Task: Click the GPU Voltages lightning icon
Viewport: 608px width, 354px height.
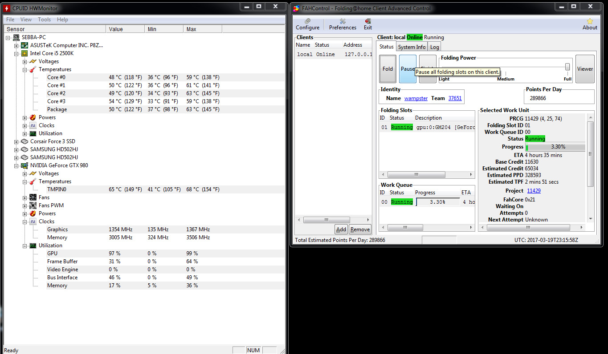Action: pyautogui.click(x=33, y=173)
